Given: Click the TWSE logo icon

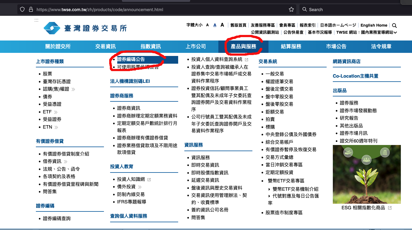Looking at the screenshot, I should [x=52, y=28].
